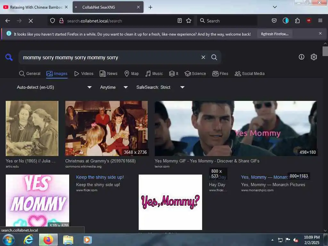Open the Yes Mommy GIF thumbnail
The width and height of the screenshot is (328, 246).
tap(235, 128)
